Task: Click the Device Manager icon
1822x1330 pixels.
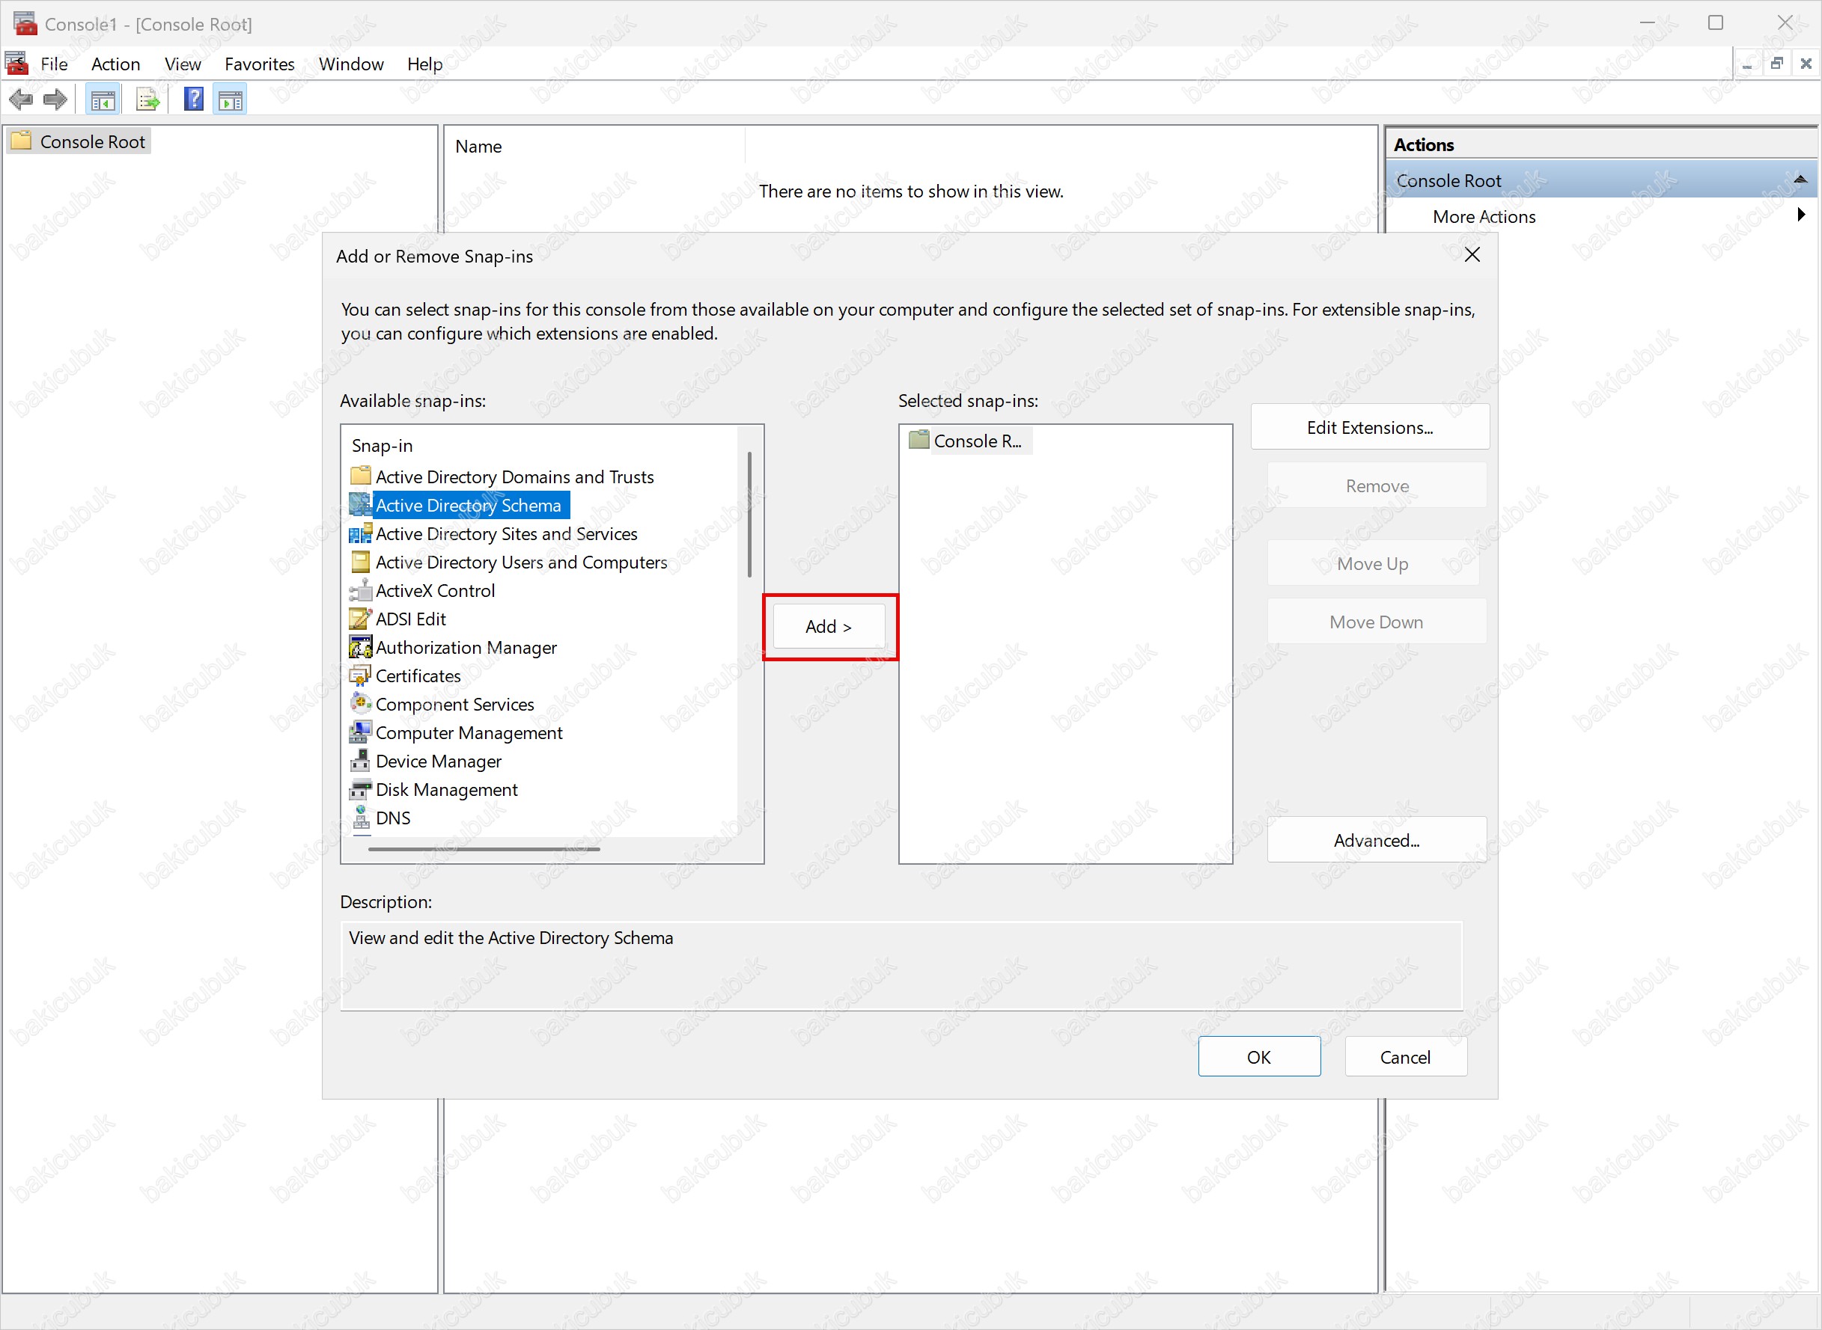Action: [361, 761]
